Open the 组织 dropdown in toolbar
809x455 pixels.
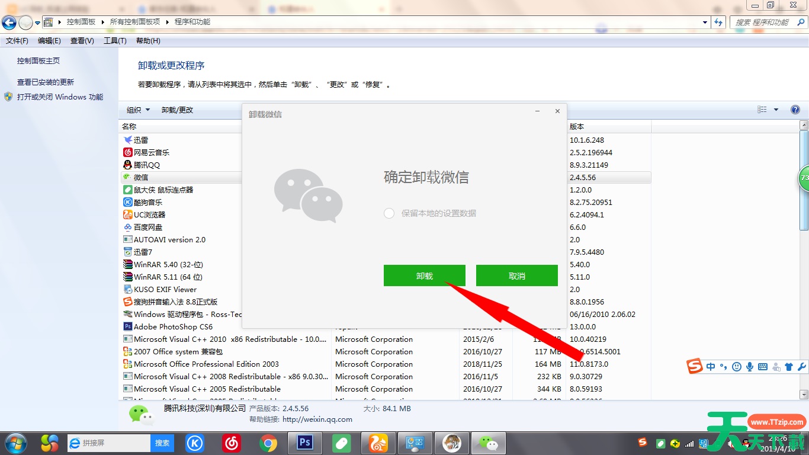click(x=138, y=110)
